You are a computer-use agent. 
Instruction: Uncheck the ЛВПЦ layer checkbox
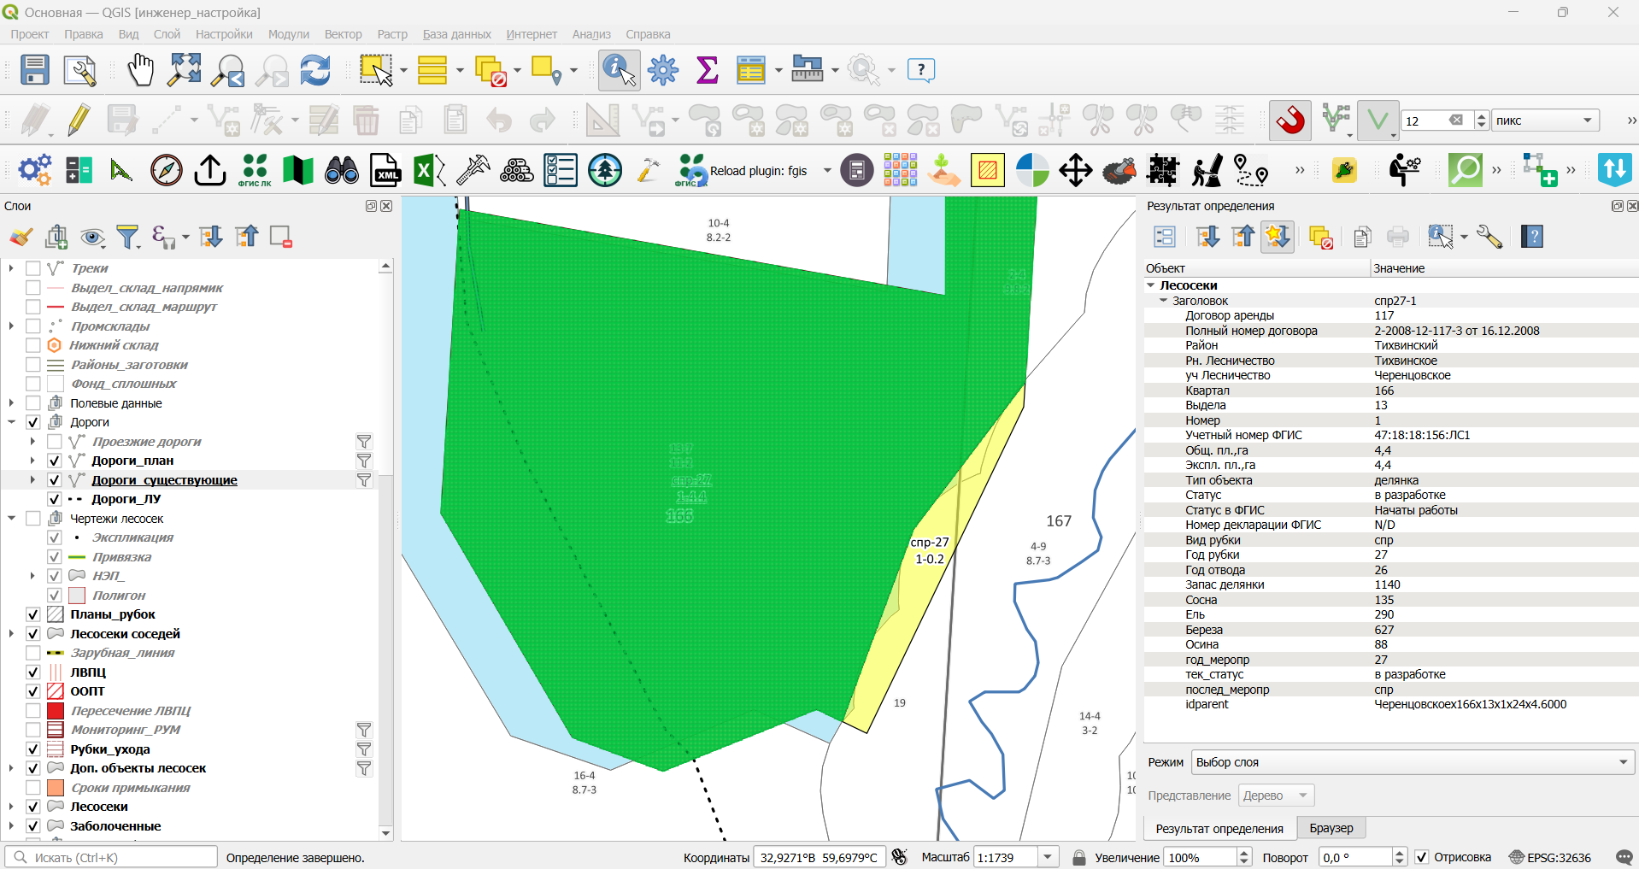(x=33, y=672)
